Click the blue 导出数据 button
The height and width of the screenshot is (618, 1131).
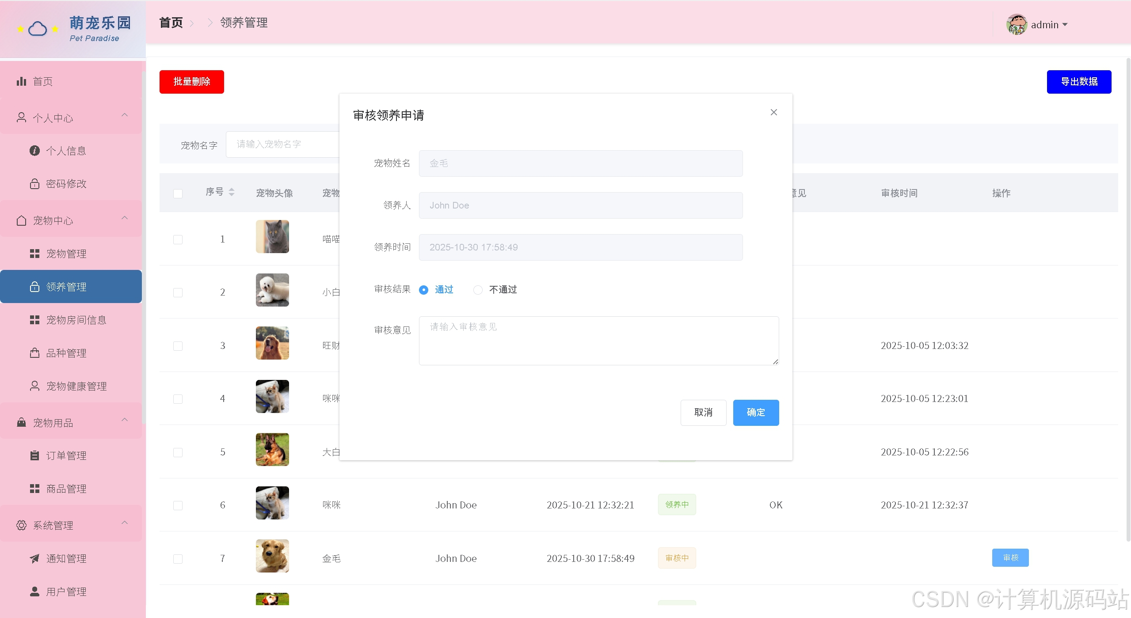[1079, 82]
